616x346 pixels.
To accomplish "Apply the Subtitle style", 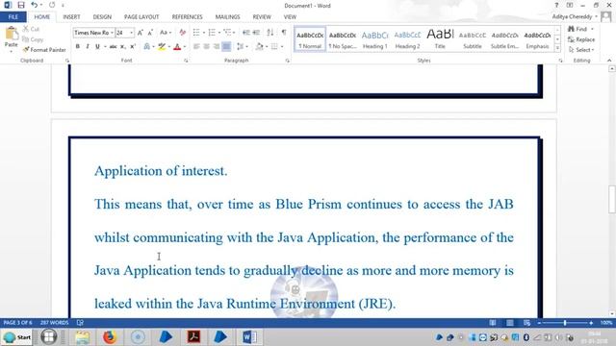I will tap(473, 39).
